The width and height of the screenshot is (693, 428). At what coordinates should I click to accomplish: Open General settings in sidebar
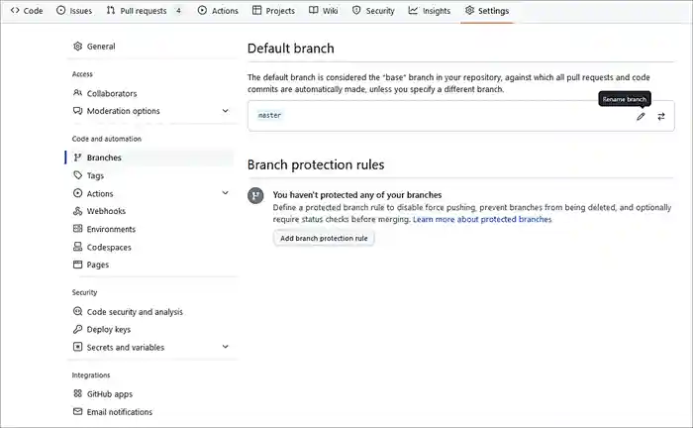click(x=100, y=47)
